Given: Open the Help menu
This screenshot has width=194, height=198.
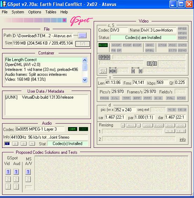Looking at the screenshot, I should pyautogui.click(x=64, y=12).
